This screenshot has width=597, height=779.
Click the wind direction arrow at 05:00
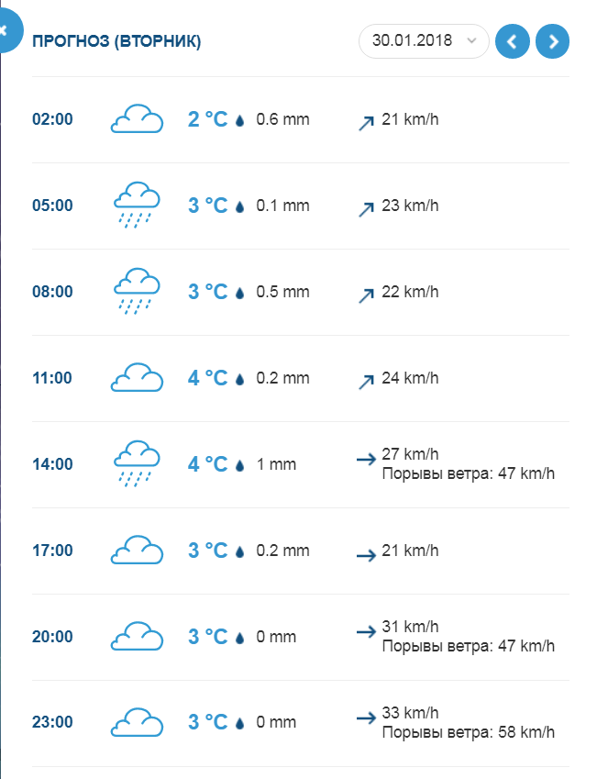point(366,208)
